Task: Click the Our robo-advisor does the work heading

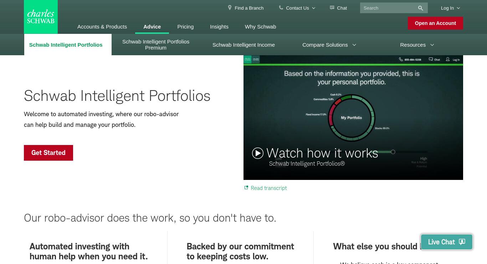Action: 150,218
